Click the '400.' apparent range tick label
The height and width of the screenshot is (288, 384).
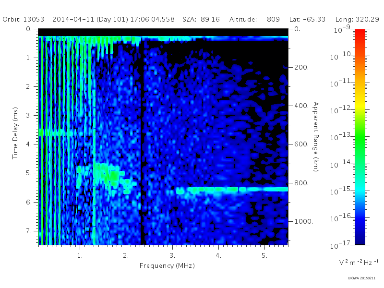click(x=301, y=106)
